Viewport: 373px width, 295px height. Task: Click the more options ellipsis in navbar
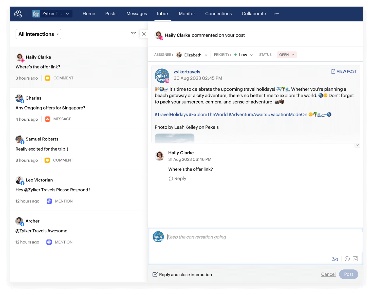click(x=276, y=14)
